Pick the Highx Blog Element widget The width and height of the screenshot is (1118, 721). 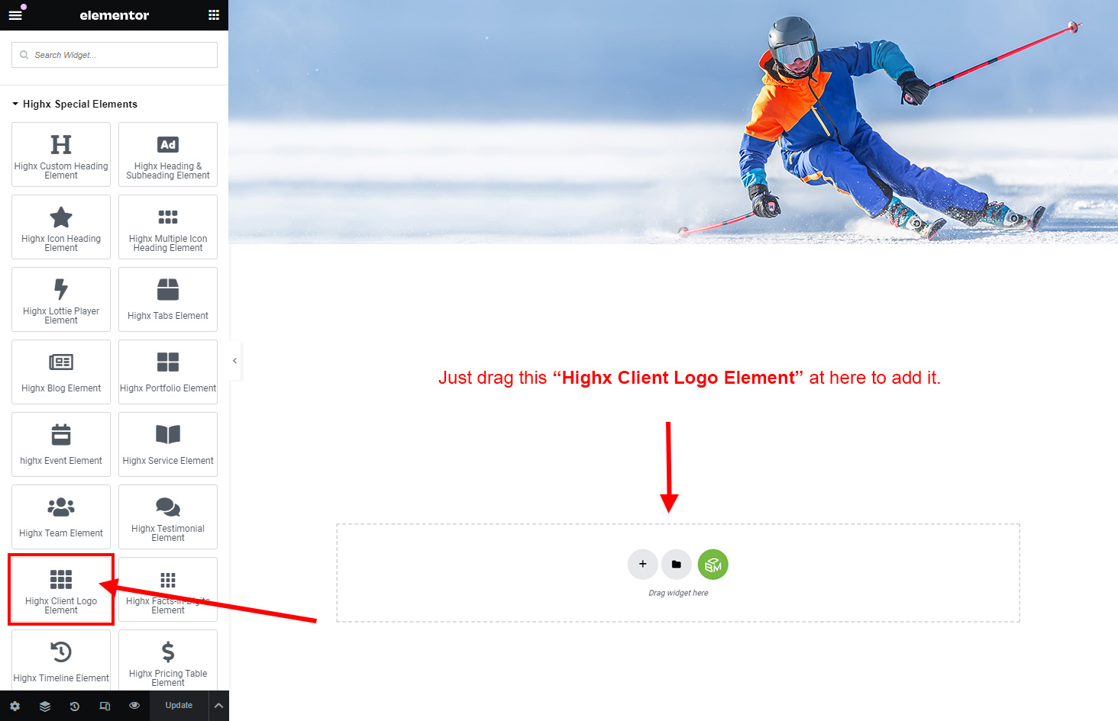[61, 372]
